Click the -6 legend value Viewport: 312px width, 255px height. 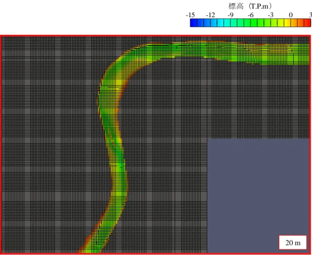pyautogui.click(x=251, y=15)
